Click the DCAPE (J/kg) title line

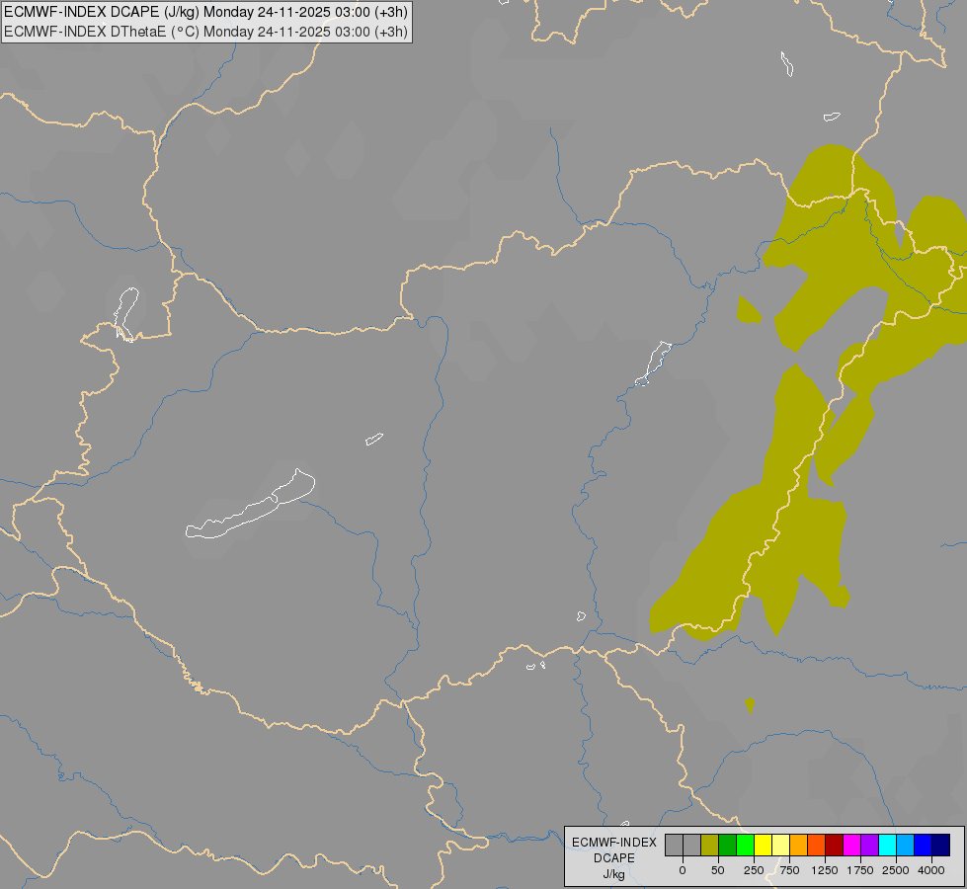(x=206, y=12)
